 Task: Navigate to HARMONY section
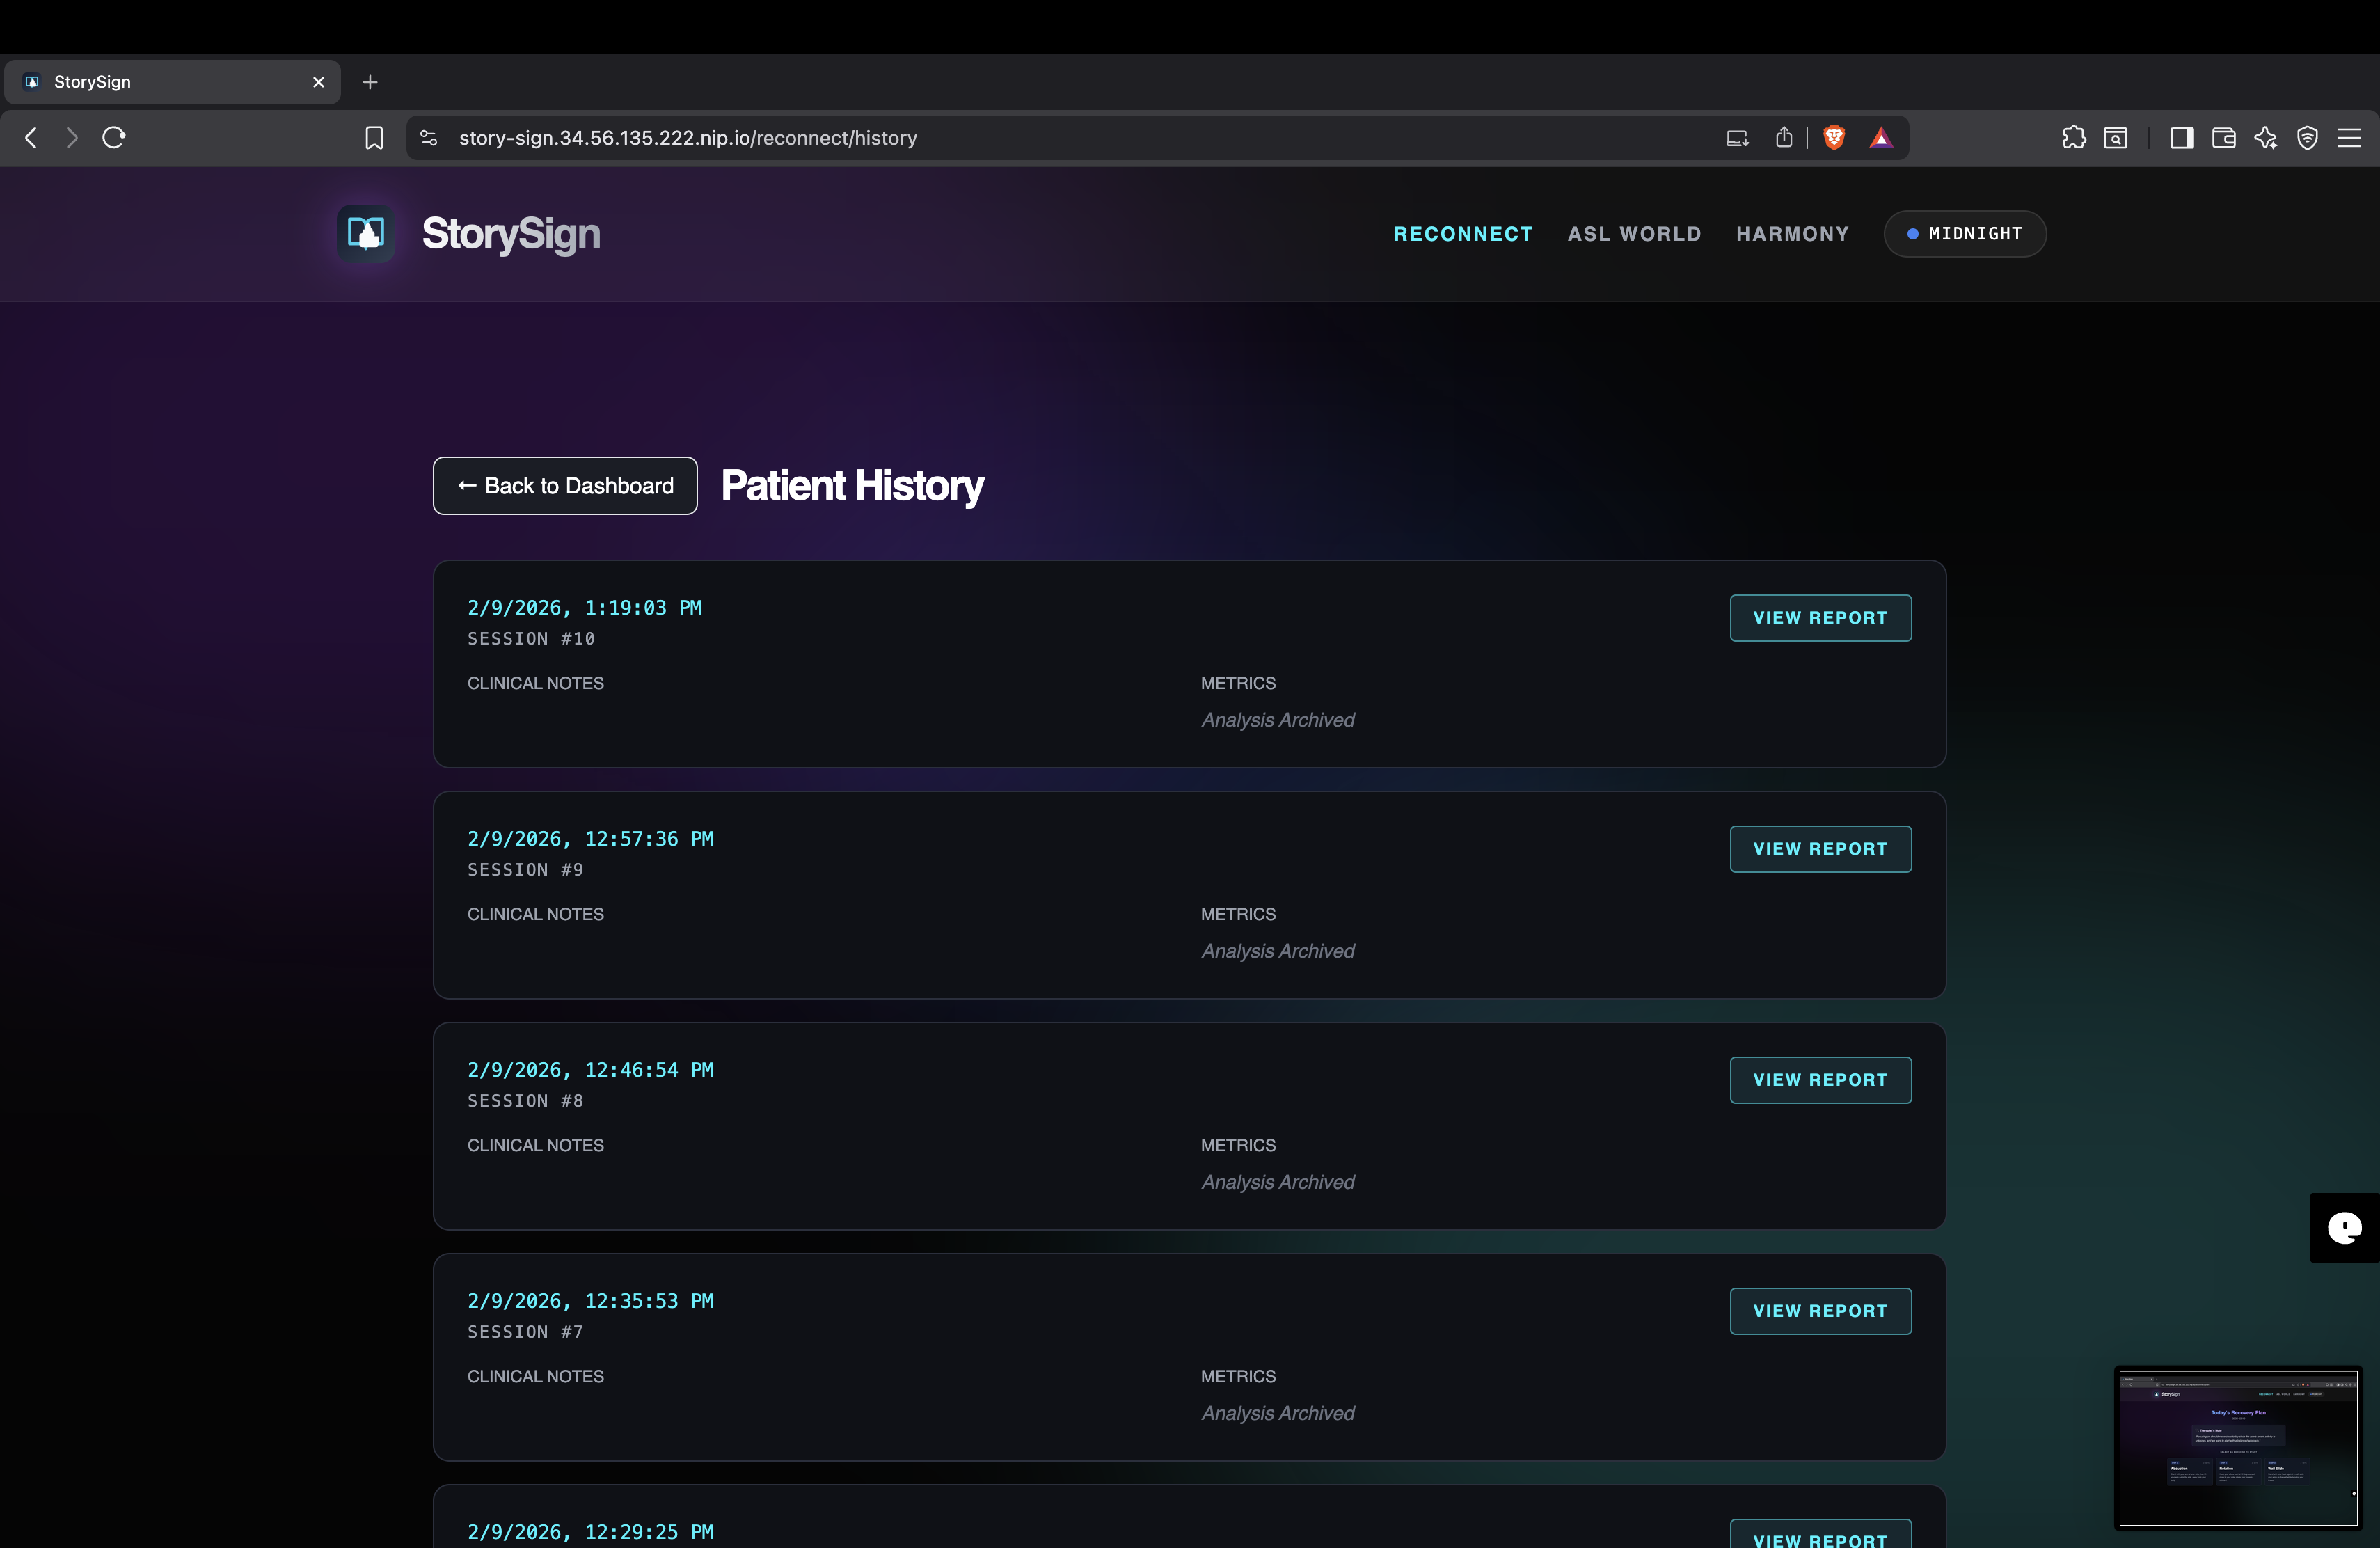pyautogui.click(x=1792, y=233)
